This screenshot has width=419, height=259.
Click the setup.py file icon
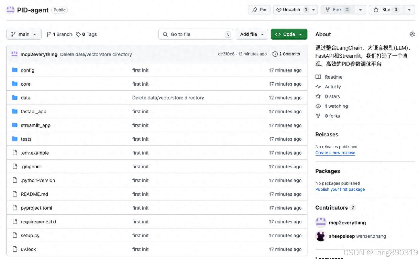click(x=15, y=235)
